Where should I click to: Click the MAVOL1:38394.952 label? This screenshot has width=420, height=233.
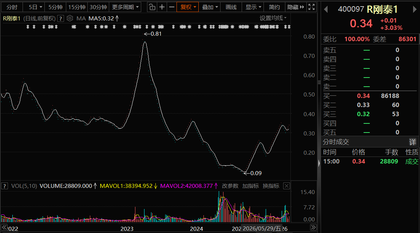pos(126,186)
